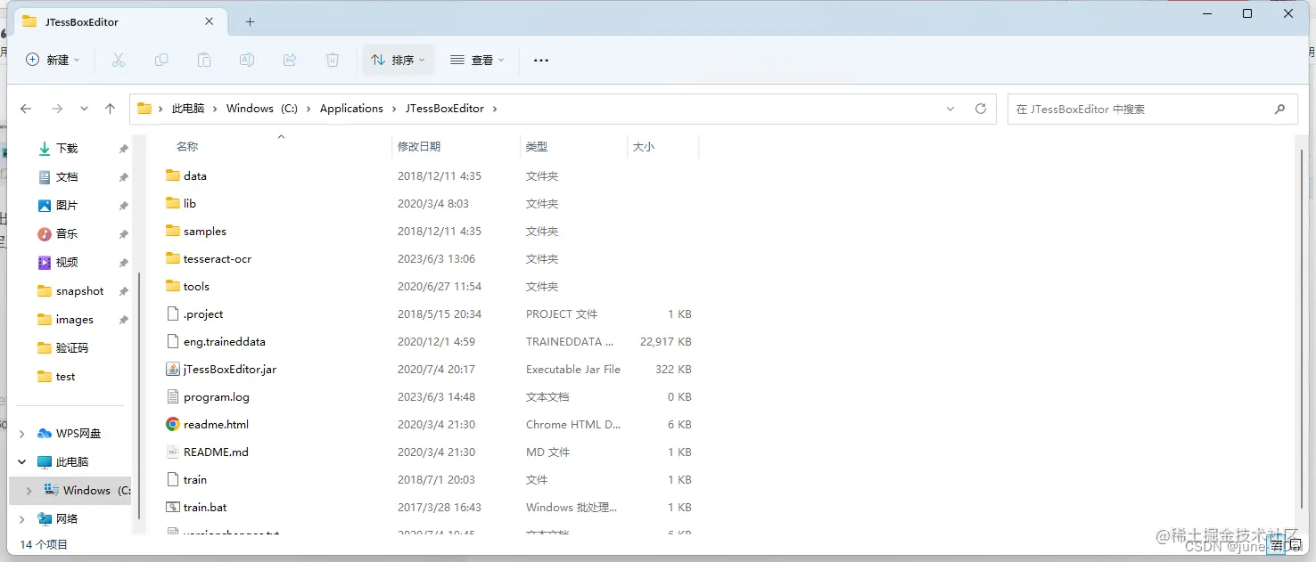
Task: Select the lib folder row
Action: point(430,203)
